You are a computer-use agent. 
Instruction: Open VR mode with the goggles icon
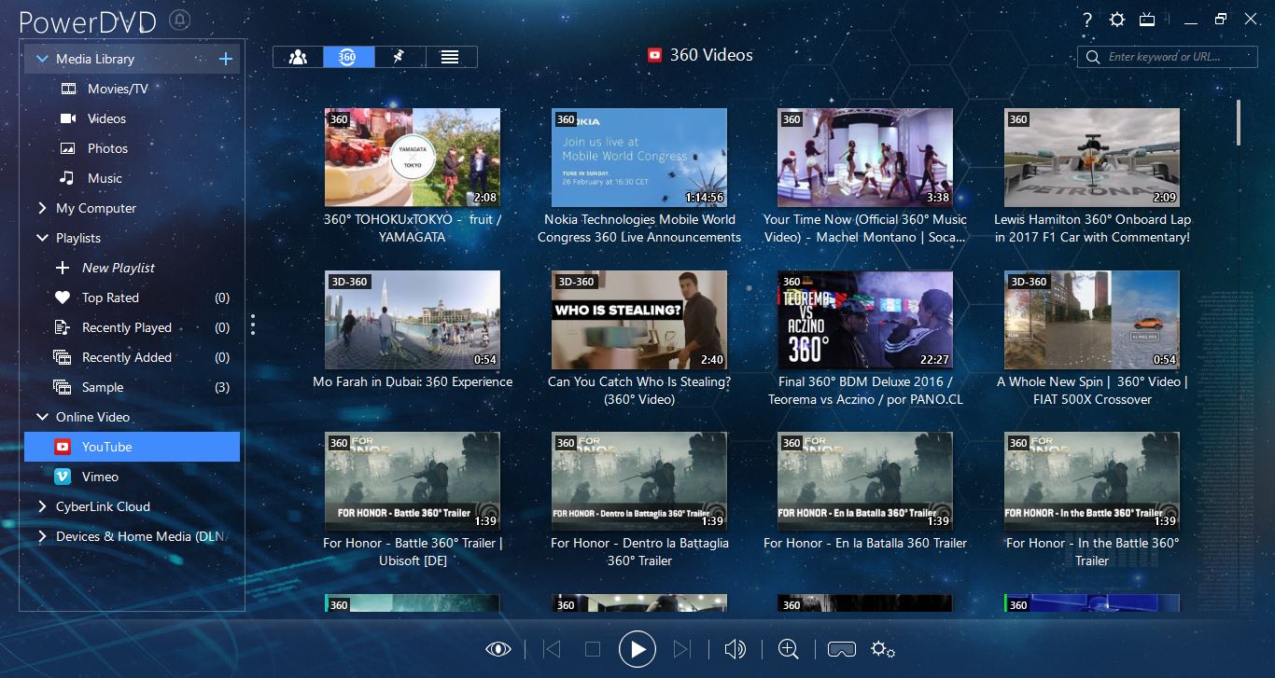(x=840, y=648)
